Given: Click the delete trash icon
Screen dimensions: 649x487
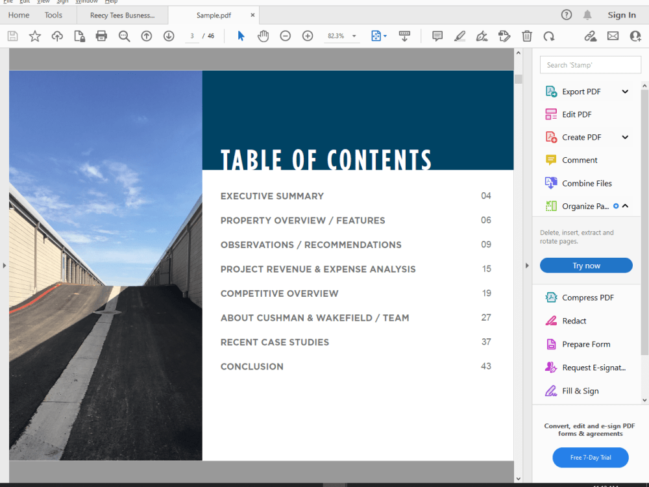Looking at the screenshot, I should 526,36.
